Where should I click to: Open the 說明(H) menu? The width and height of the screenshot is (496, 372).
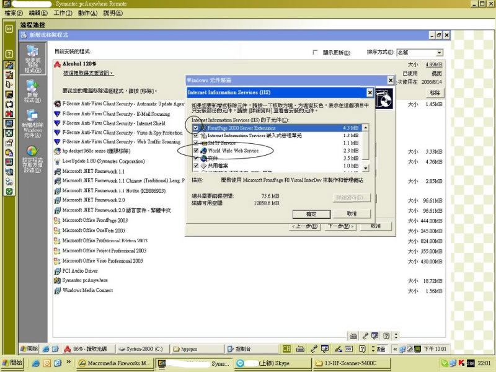click(x=113, y=13)
